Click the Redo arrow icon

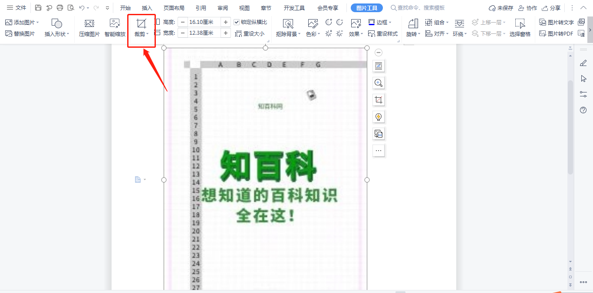point(96,8)
